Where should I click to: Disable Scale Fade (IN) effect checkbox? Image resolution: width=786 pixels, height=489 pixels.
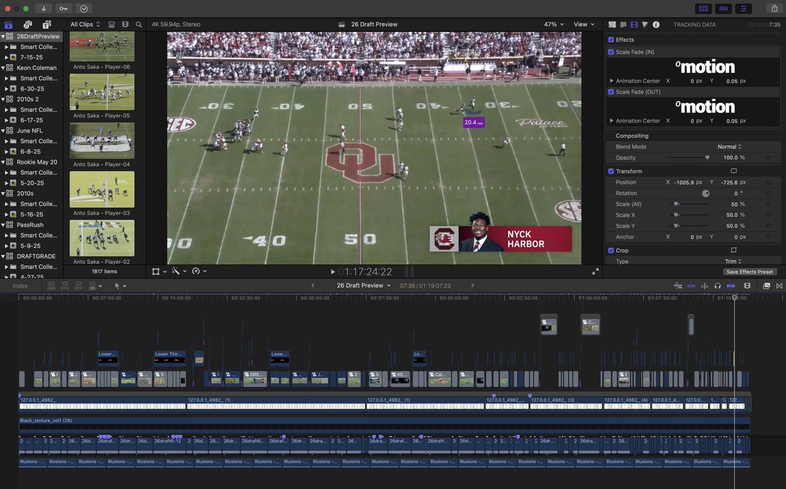[611, 52]
